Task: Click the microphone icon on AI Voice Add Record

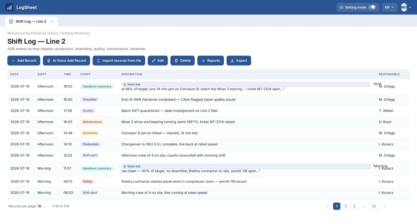Action: click(x=49, y=61)
